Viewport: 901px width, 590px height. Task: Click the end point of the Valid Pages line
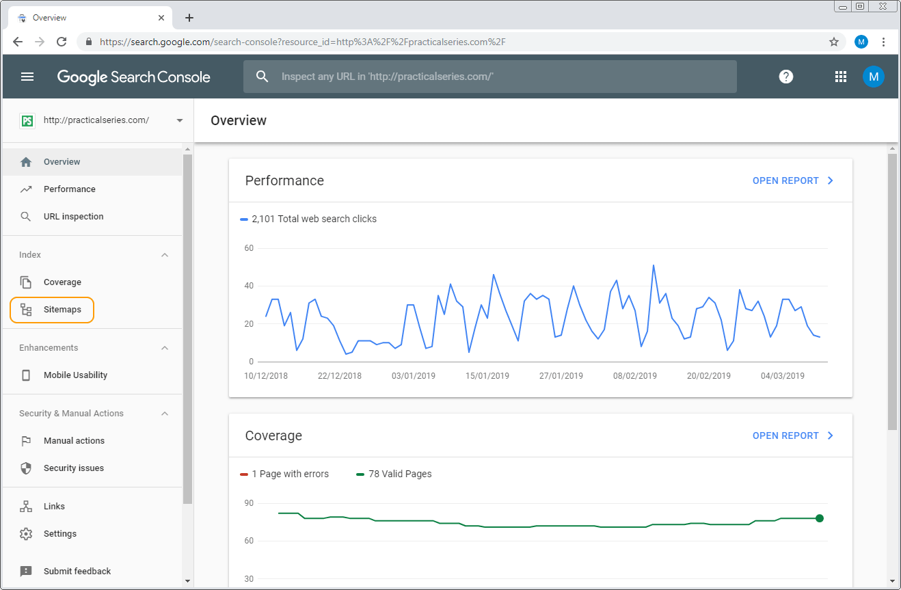point(820,518)
